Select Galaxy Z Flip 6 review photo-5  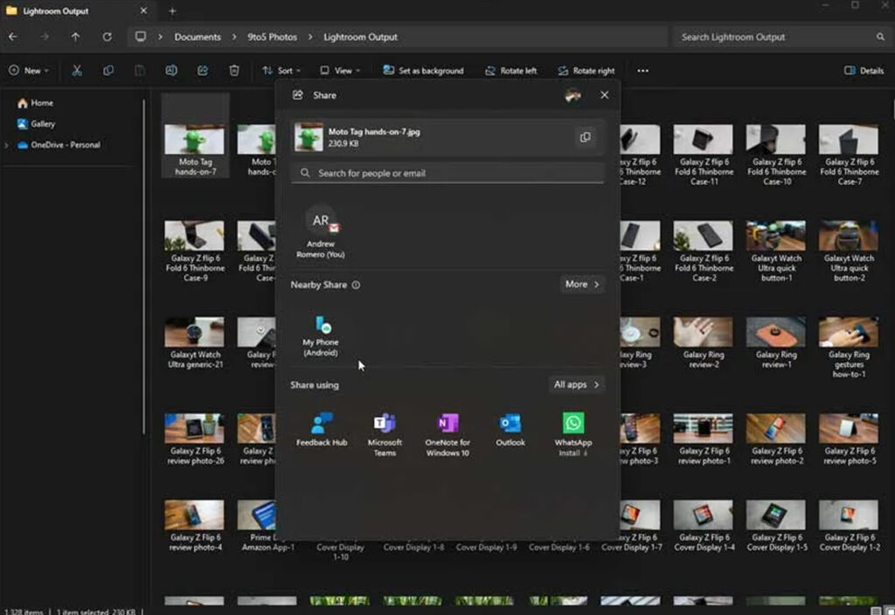point(849,439)
